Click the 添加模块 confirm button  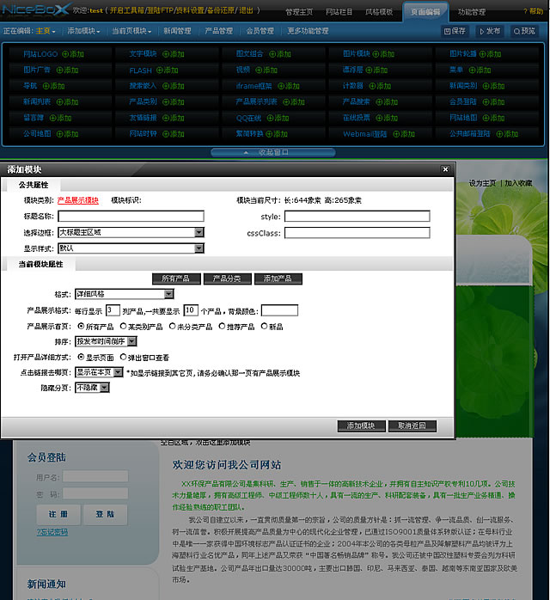coord(360,426)
